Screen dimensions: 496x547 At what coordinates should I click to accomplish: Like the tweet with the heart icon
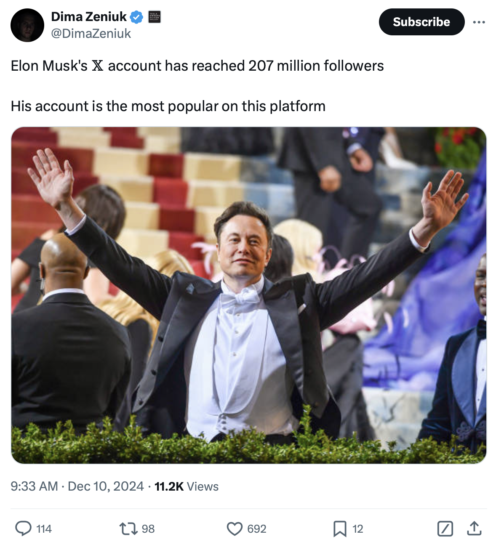tap(235, 528)
